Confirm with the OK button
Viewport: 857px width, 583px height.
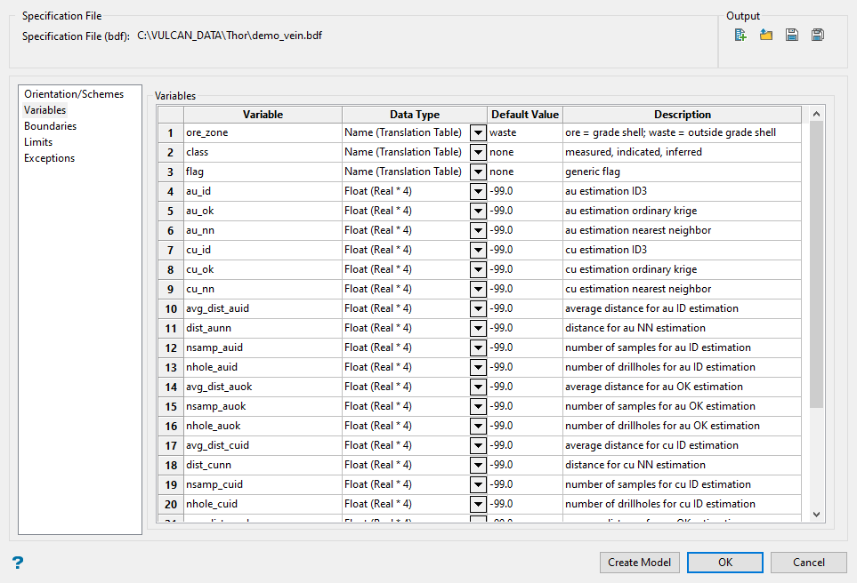coord(725,563)
